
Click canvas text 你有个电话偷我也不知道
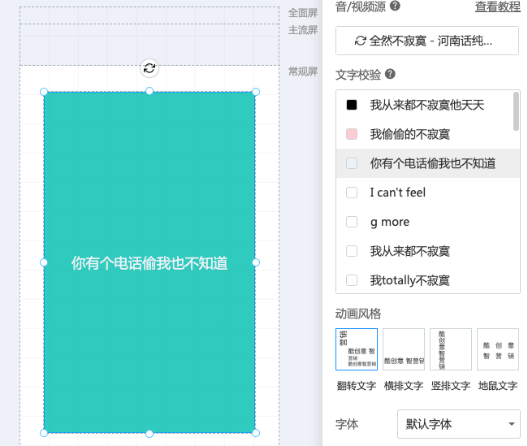pos(149,263)
